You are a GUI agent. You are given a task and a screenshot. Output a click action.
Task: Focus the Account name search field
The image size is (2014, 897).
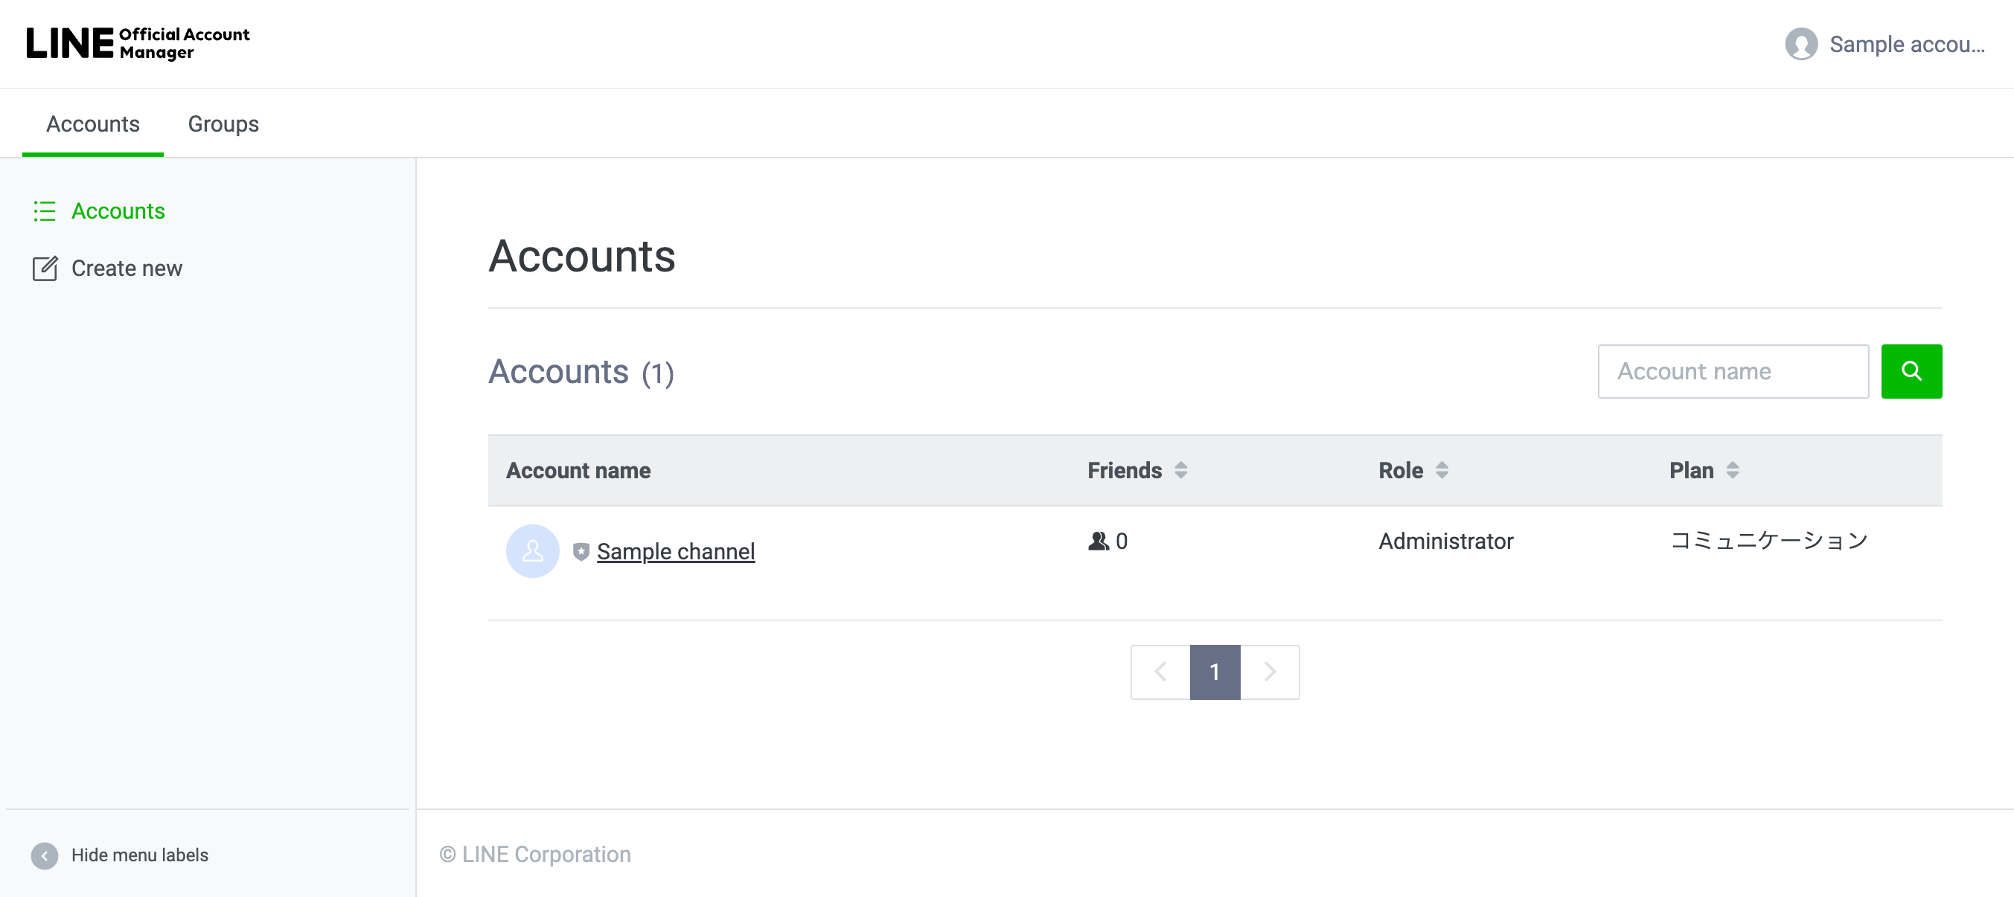pos(1733,371)
